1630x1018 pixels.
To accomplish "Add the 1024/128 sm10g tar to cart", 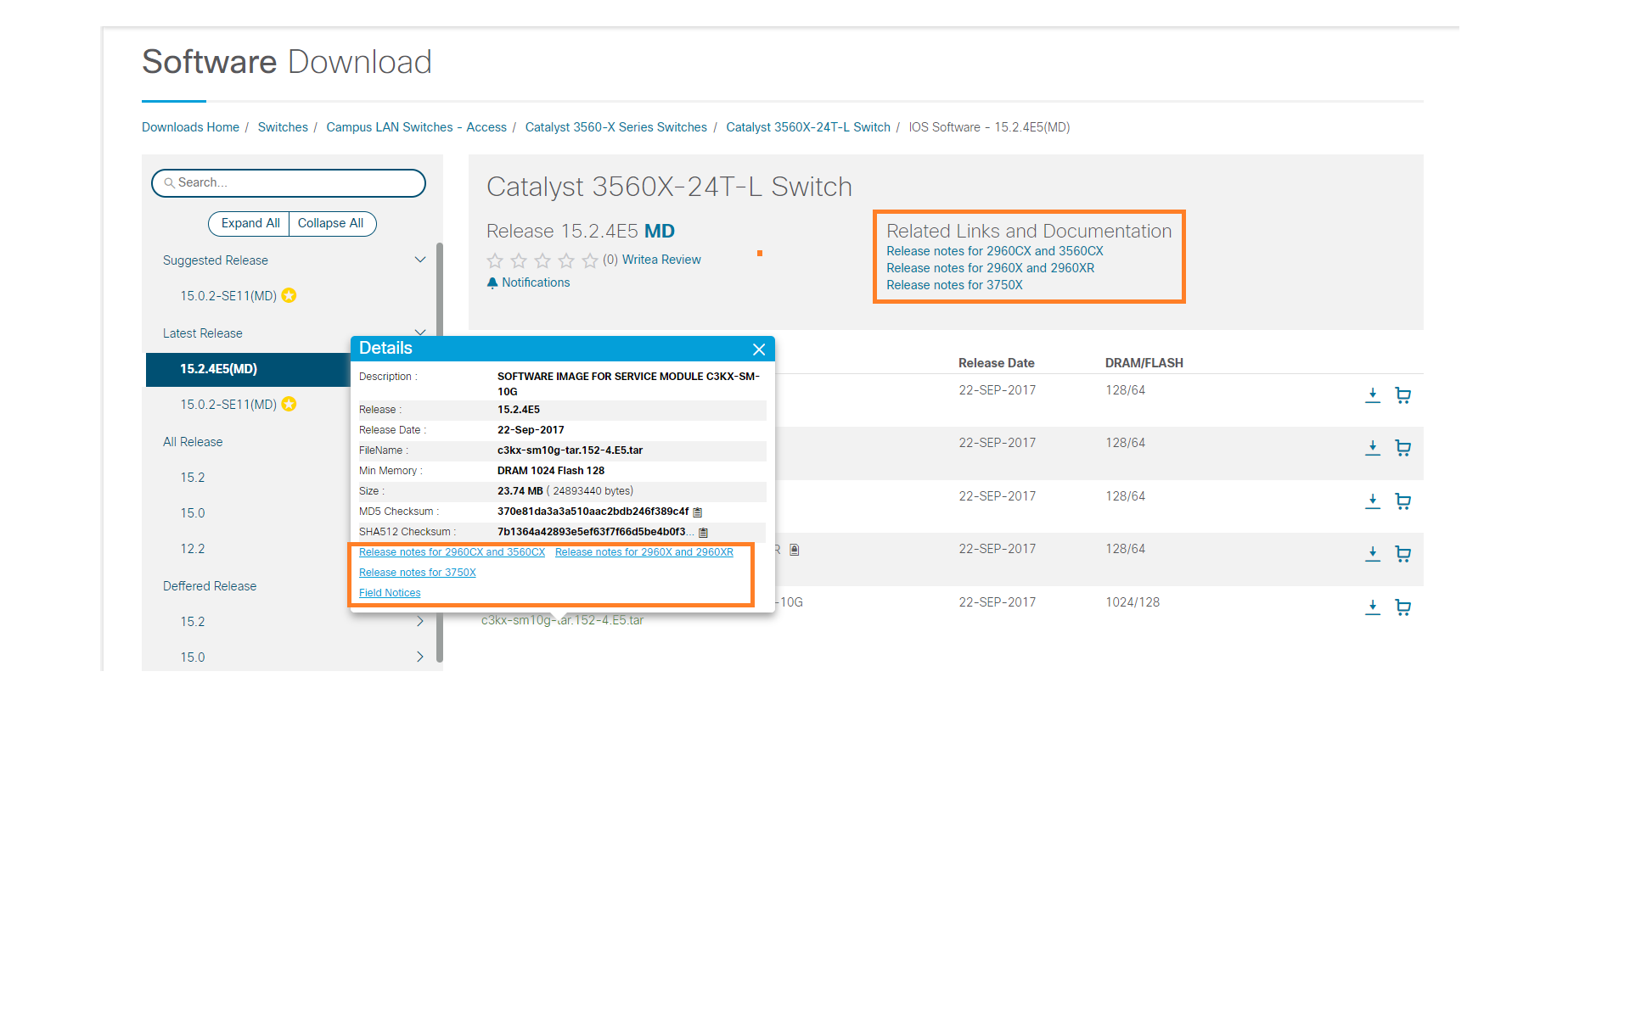I will point(1403,607).
